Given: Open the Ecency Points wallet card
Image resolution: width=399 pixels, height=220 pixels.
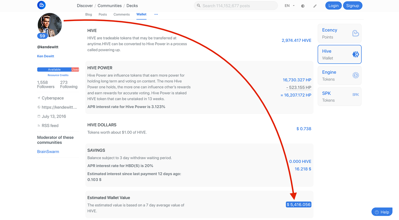Looking at the screenshot, I should point(339,33).
